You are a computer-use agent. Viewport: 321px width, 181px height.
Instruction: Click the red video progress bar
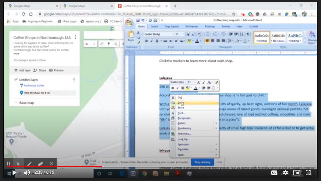click(x=52, y=166)
